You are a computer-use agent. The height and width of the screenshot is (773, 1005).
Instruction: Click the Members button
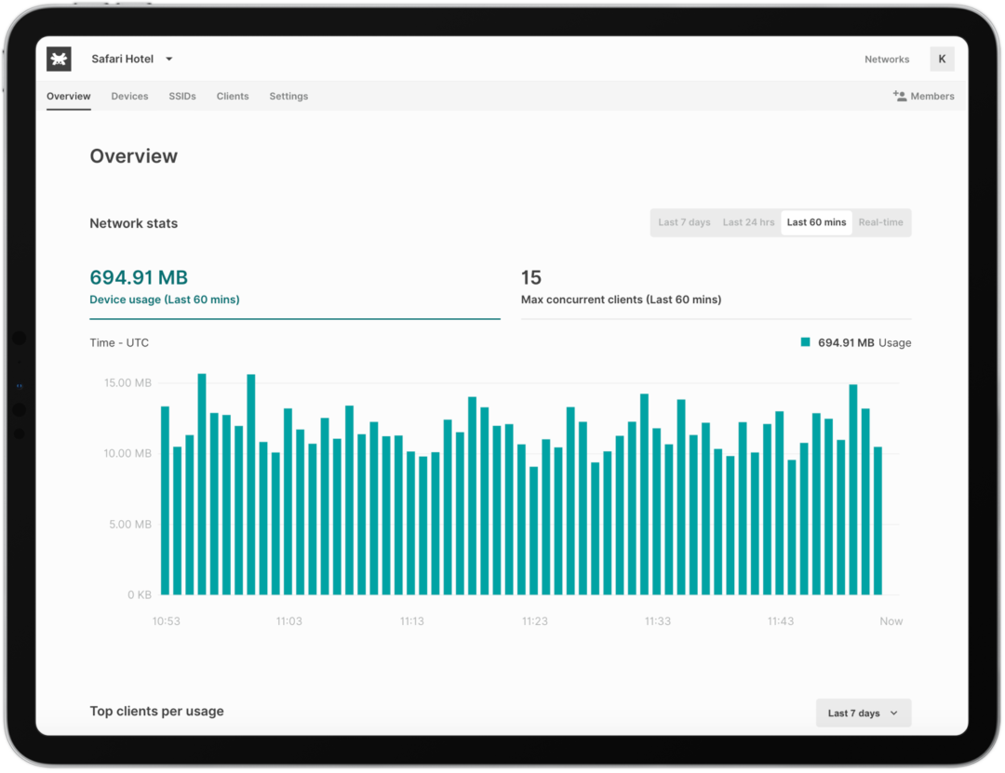point(924,96)
